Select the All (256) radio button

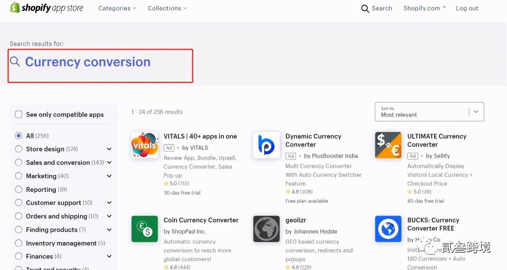[19, 136]
